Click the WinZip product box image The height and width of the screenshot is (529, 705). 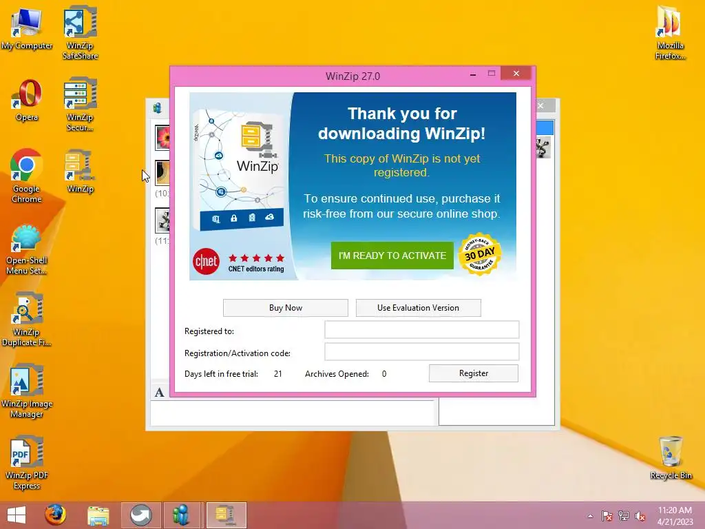[239, 171]
